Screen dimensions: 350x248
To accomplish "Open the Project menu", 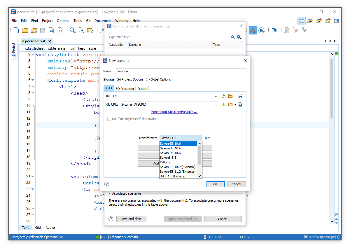I will 47,21.
